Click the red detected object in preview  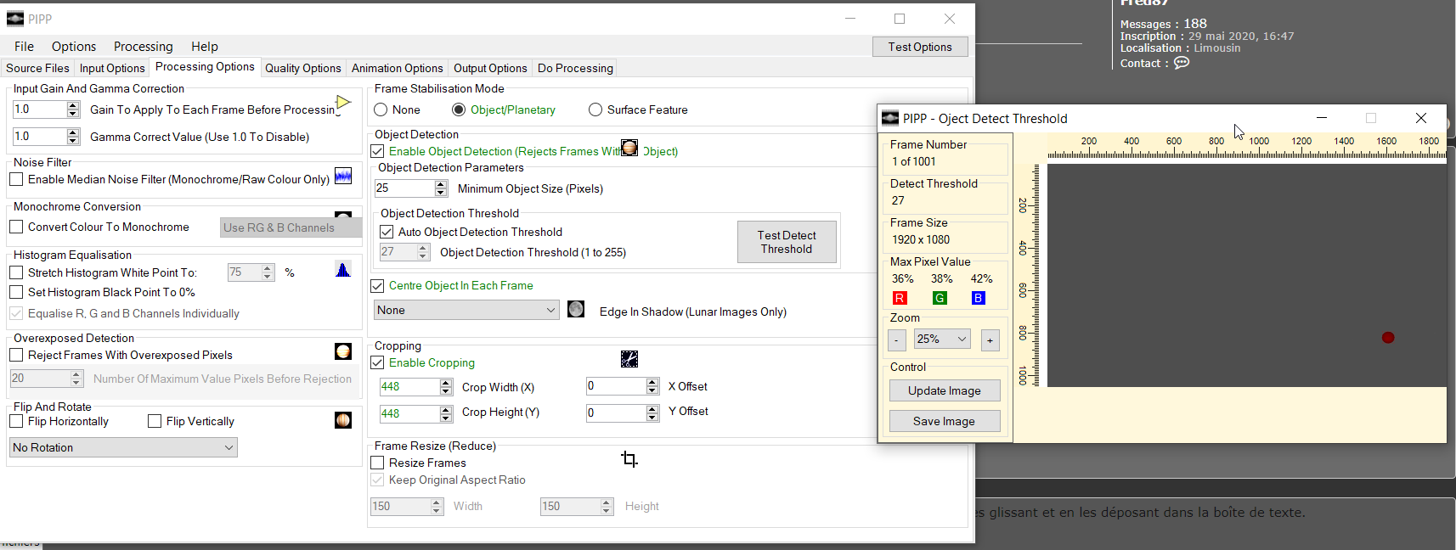click(1388, 338)
